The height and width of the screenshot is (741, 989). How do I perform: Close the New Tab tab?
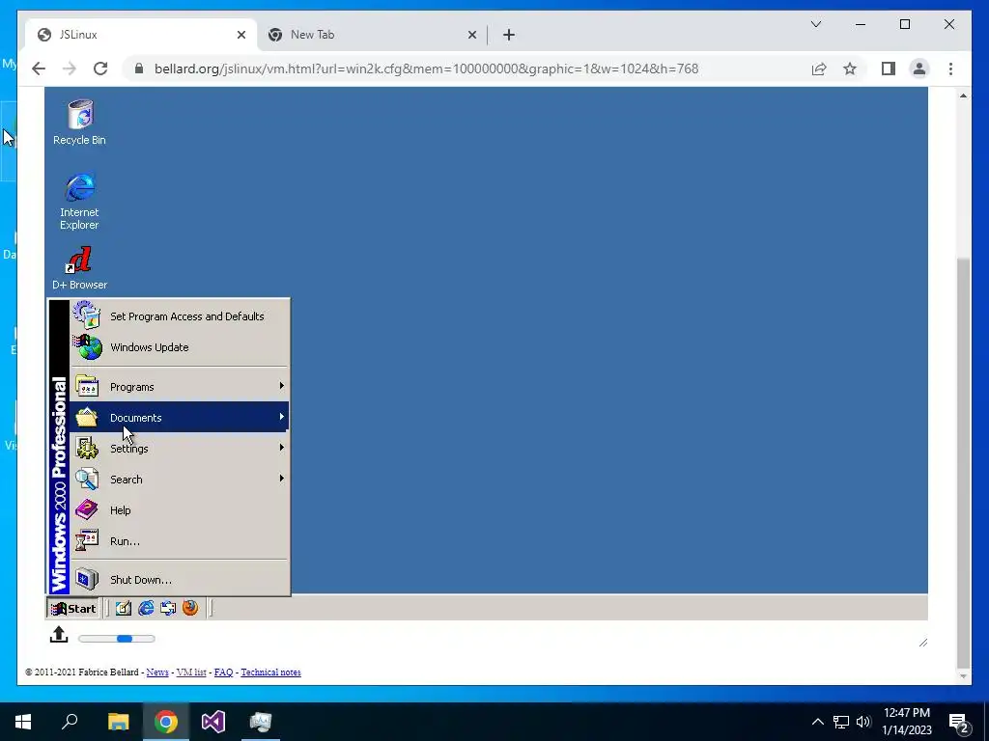[x=471, y=35]
